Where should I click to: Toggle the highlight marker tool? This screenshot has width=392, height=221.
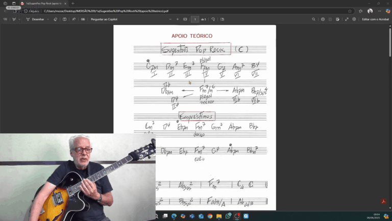click(14, 19)
